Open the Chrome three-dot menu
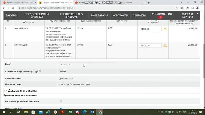This screenshot has width=205, height=115. (x=202, y=8)
